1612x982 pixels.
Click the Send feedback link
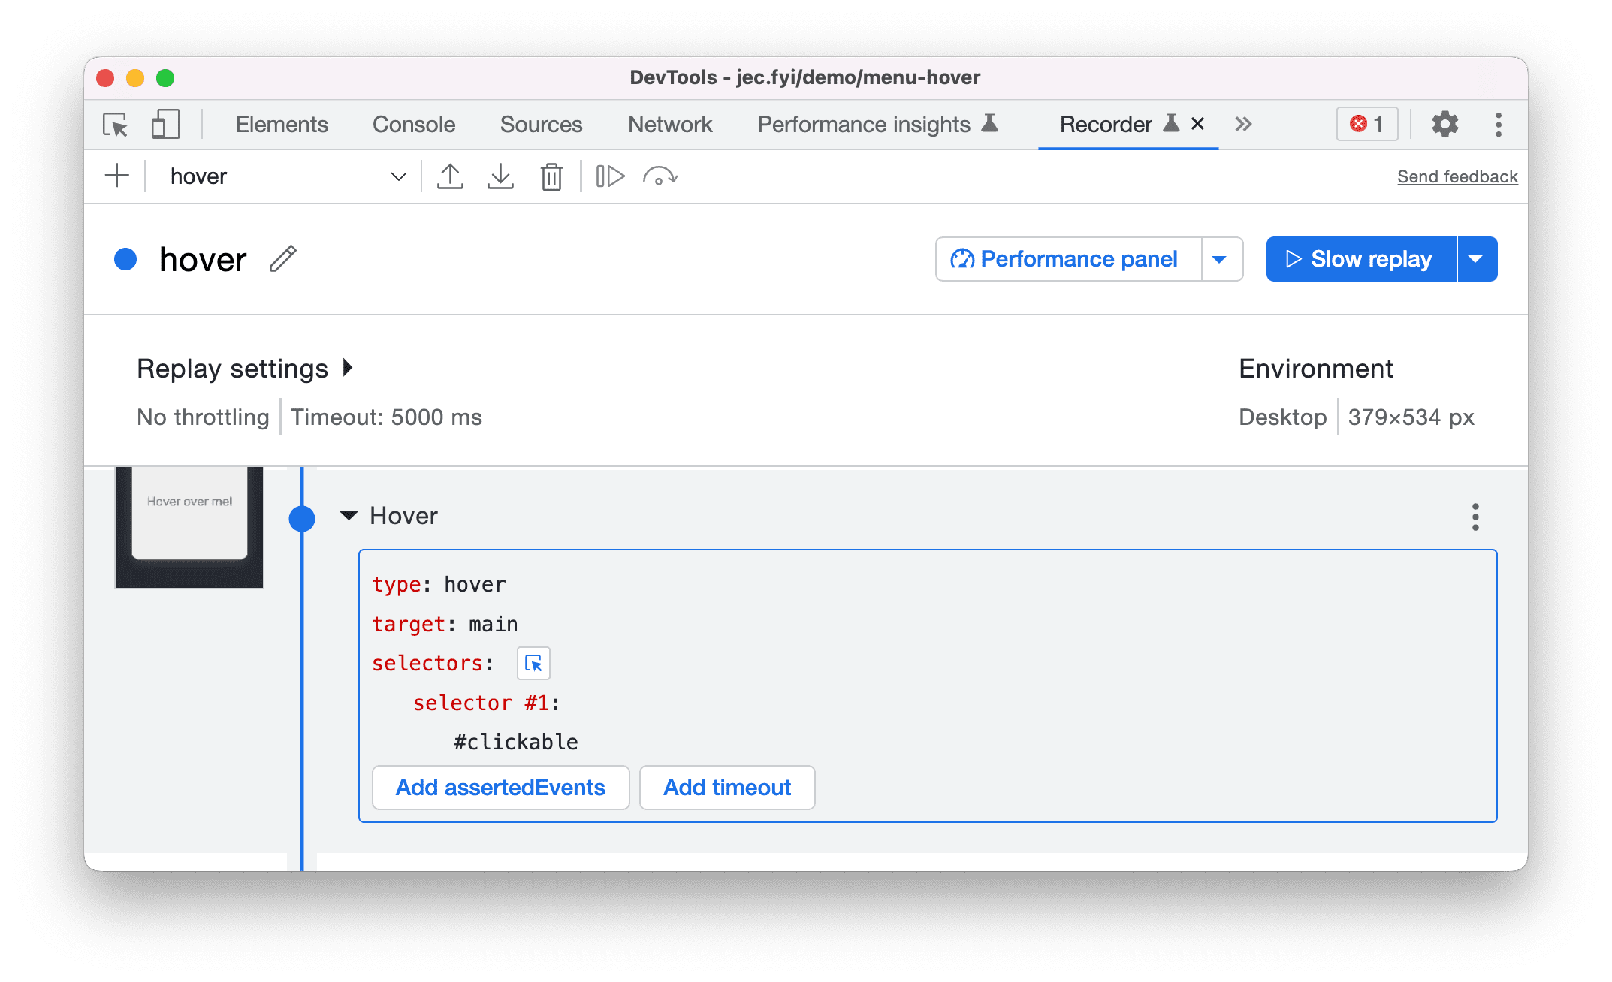(x=1456, y=175)
